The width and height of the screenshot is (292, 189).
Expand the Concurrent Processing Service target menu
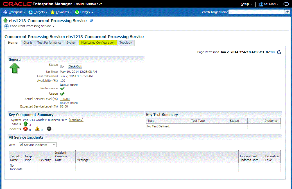(x=32, y=26)
